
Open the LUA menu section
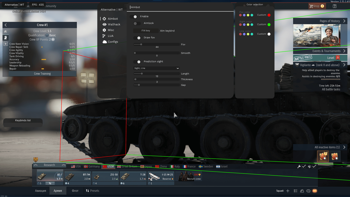(x=108, y=36)
